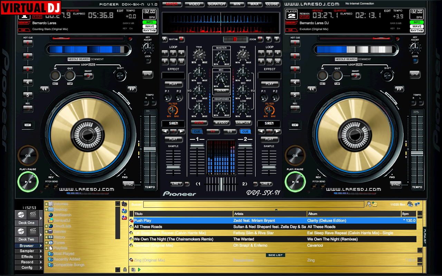Click the deck 2 tempo pitch slider
This screenshot has height=276, width=442.
coord(417,153)
